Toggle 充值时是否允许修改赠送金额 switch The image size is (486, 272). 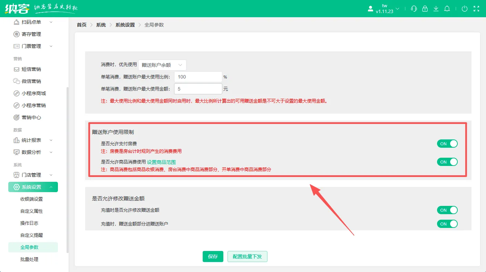pos(447,210)
